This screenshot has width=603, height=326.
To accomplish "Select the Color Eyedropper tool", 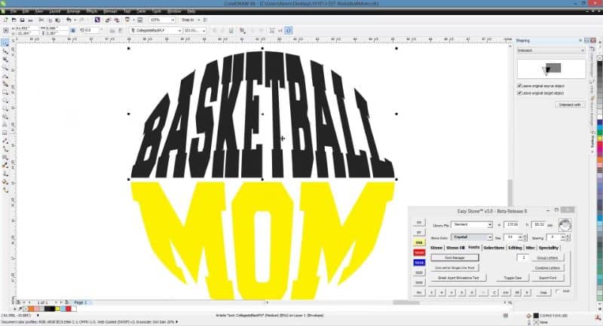I will point(5,165).
